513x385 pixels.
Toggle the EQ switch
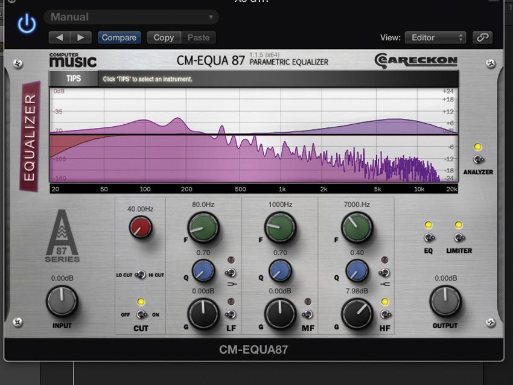(428, 238)
